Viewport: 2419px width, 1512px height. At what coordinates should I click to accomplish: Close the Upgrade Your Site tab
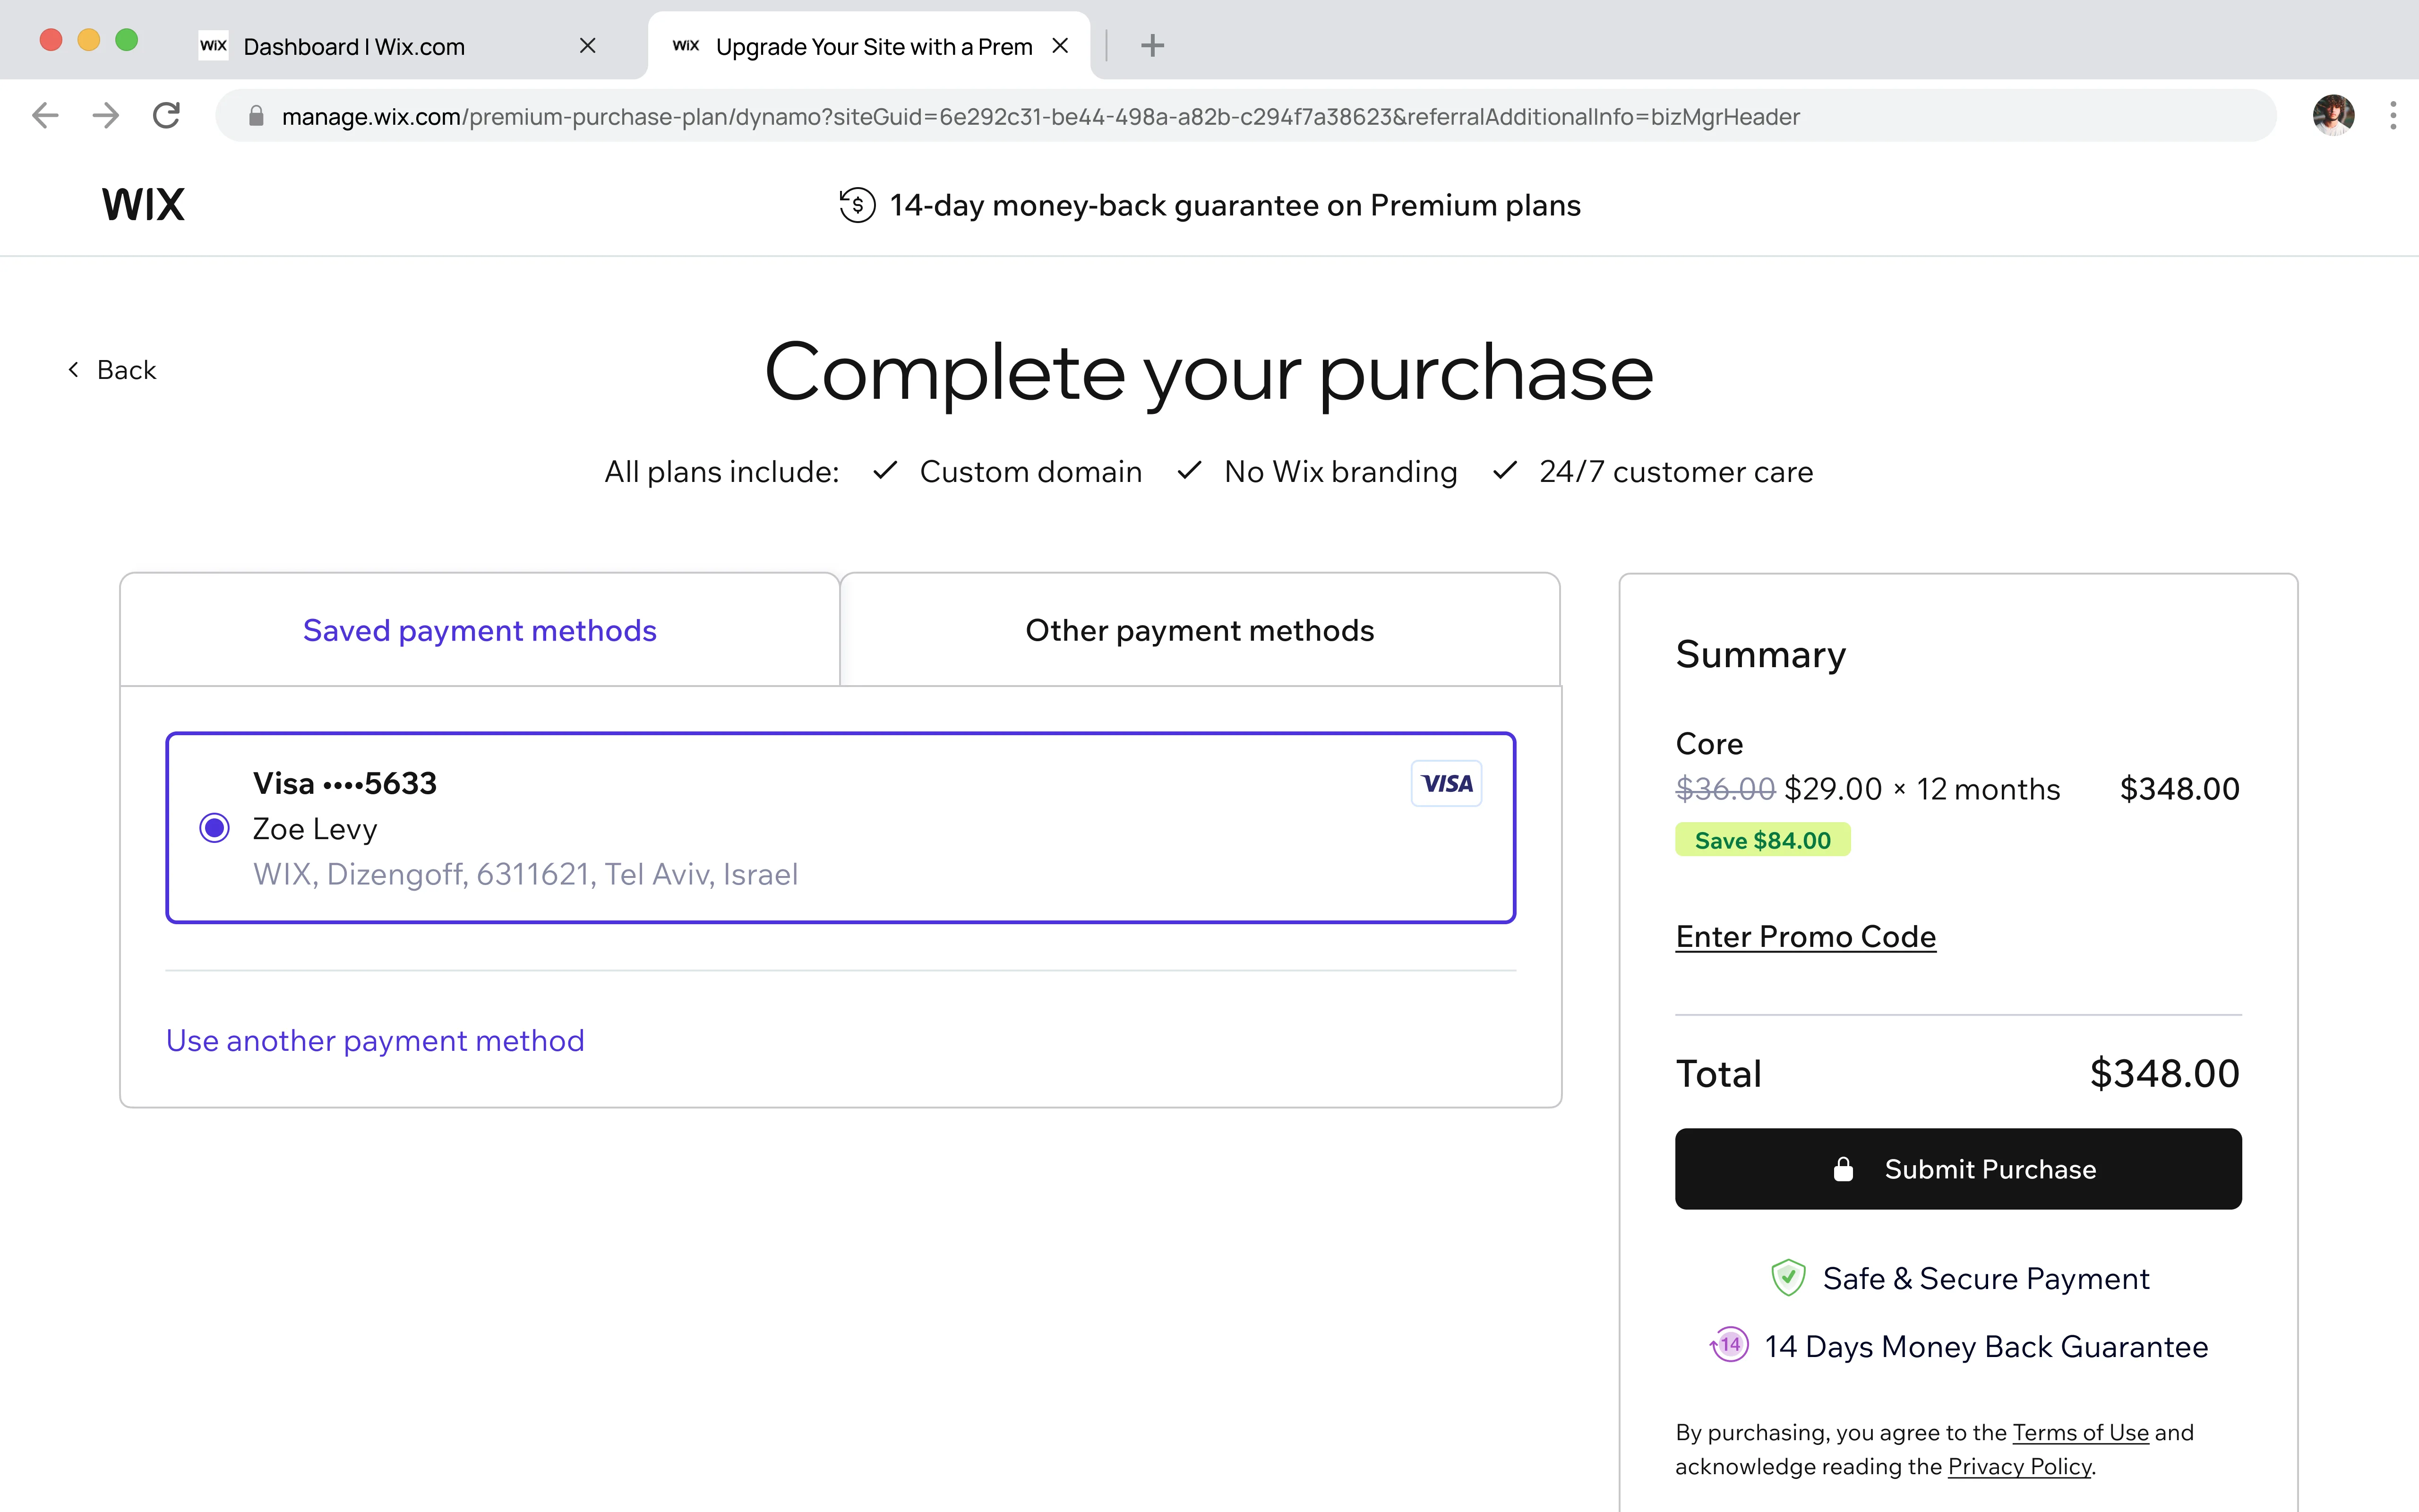[x=1061, y=46]
